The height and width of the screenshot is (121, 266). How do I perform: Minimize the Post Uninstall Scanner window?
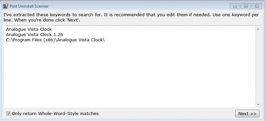point(235,6)
